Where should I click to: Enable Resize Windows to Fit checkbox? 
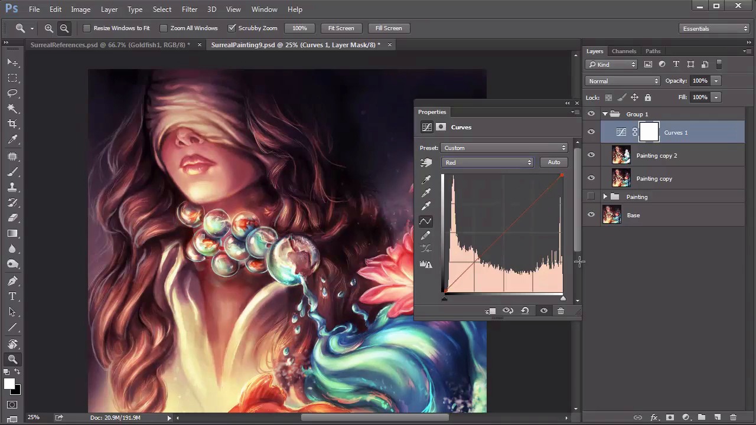coord(87,28)
